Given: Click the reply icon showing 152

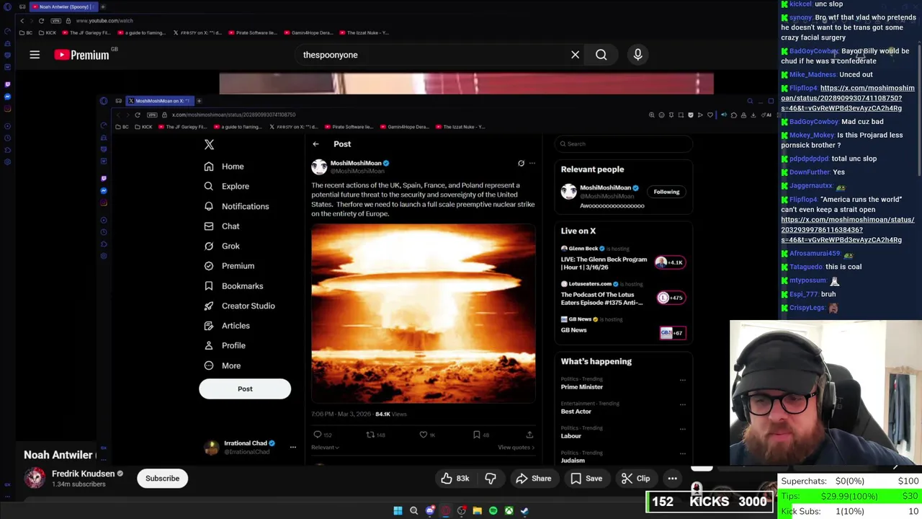Looking at the screenshot, I should (318, 435).
